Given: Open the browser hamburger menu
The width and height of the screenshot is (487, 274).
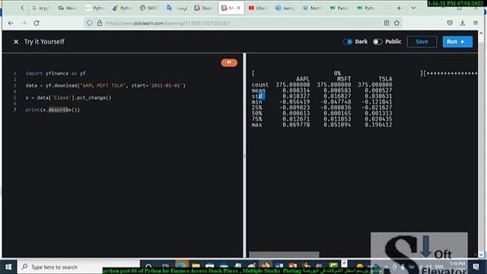Looking at the screenshot, I should coord(476,23).
